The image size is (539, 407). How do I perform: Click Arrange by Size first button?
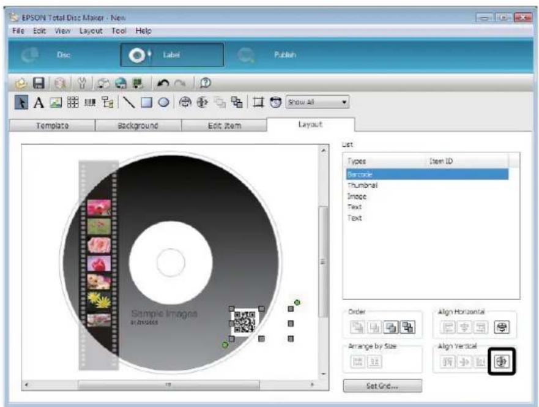pyautogui.click(x=357, y=361)
